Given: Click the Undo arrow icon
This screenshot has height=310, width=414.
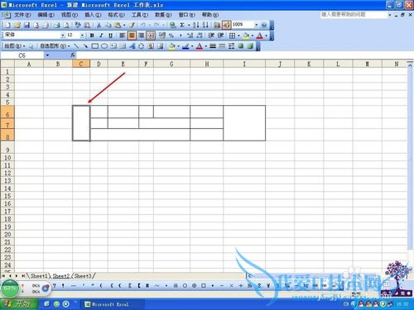Looking at the screenshot, I should [x=143, y=25].
